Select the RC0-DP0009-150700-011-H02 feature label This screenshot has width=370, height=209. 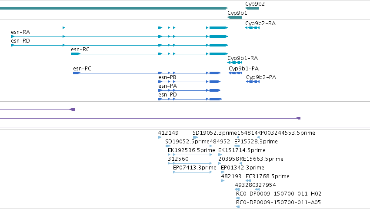(279, 194)
